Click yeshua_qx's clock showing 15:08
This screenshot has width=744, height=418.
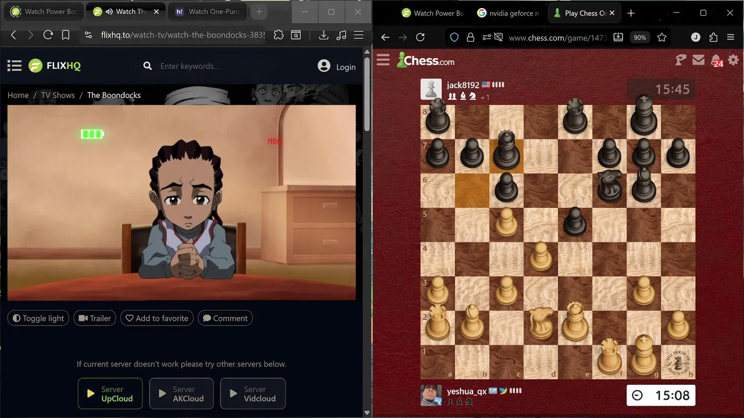(x=661, y=395)
